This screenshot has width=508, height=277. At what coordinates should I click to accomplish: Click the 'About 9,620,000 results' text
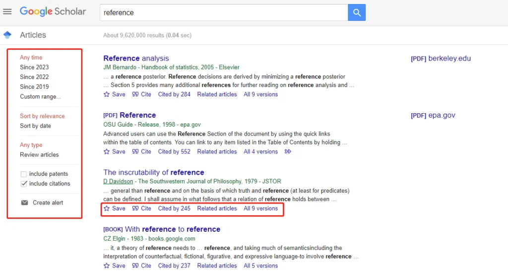(147, 35)
